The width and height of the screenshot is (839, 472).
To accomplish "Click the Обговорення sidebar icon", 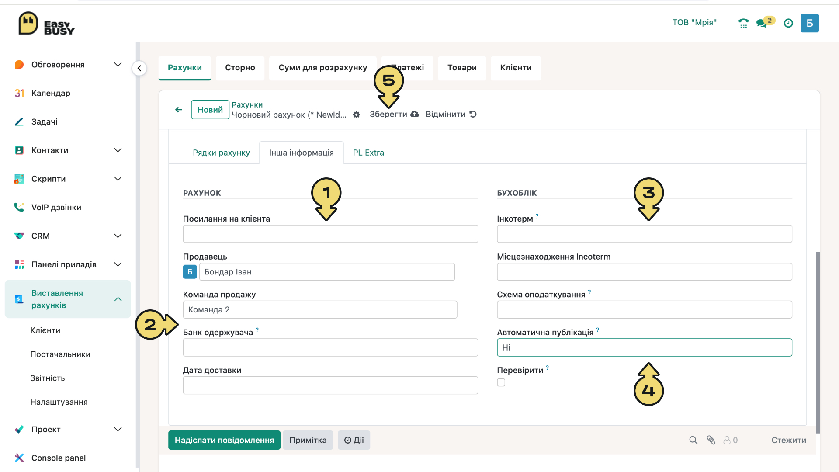I will [19, 65].
